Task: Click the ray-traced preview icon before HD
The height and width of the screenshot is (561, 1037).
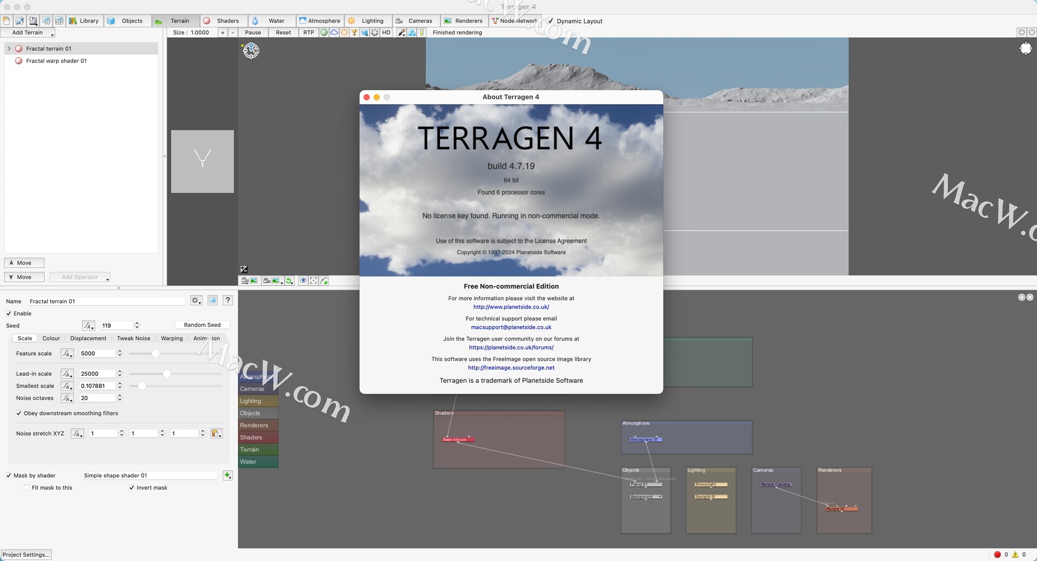Action: tap(375, 32)
